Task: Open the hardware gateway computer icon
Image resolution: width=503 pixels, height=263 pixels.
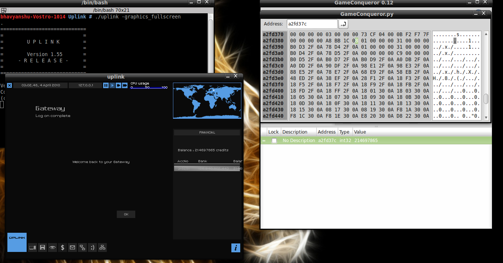Action: [x=33, y=248]
